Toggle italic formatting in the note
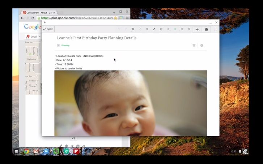The image size is (263, 164). coord(140,29)
